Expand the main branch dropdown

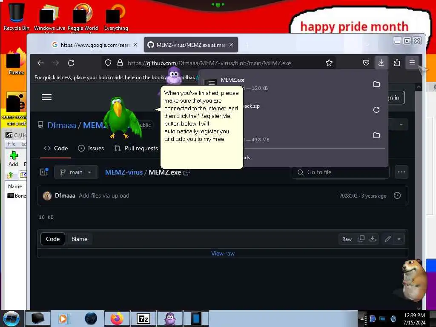tap(76, 172)
